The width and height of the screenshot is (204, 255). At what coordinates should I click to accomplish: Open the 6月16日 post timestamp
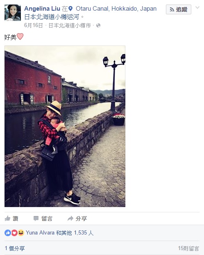[x=34, y=25]
